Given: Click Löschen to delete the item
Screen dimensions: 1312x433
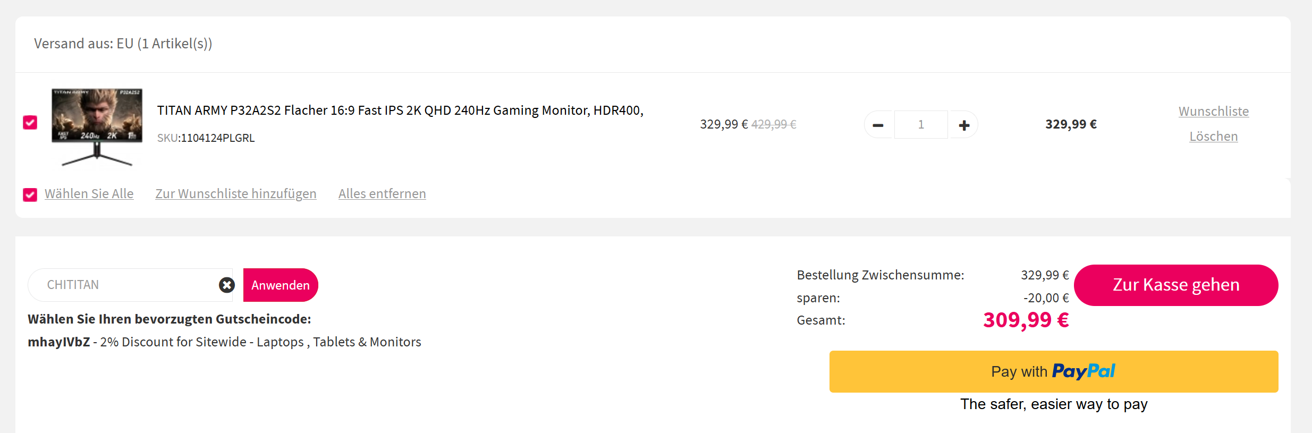Looking at the screenshot, I should coord(1213,137).
